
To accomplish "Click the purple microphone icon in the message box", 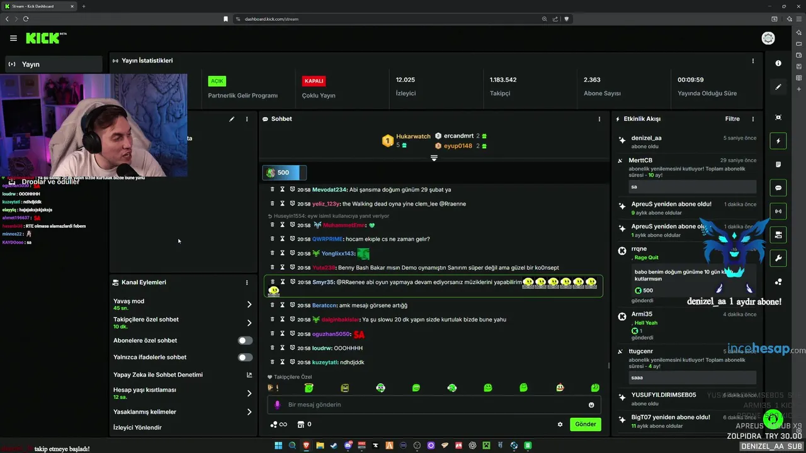I will click(278, 405).
